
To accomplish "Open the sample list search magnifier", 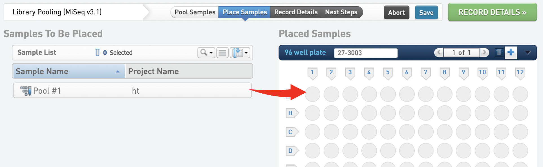I will pyautogui.click(x=204, y=52).
